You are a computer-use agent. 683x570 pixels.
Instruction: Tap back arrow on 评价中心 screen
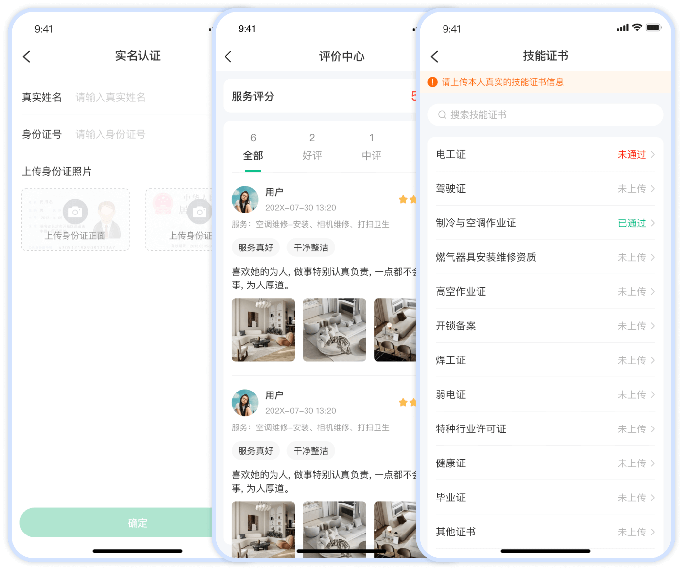[x=228, y=57]
